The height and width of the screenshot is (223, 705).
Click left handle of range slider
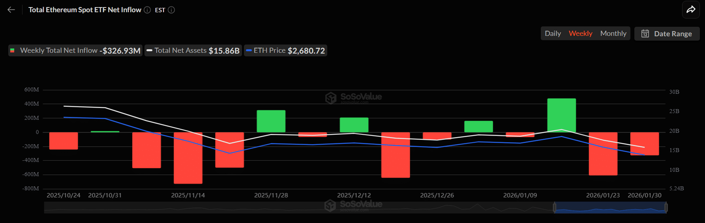pos(555,207)
